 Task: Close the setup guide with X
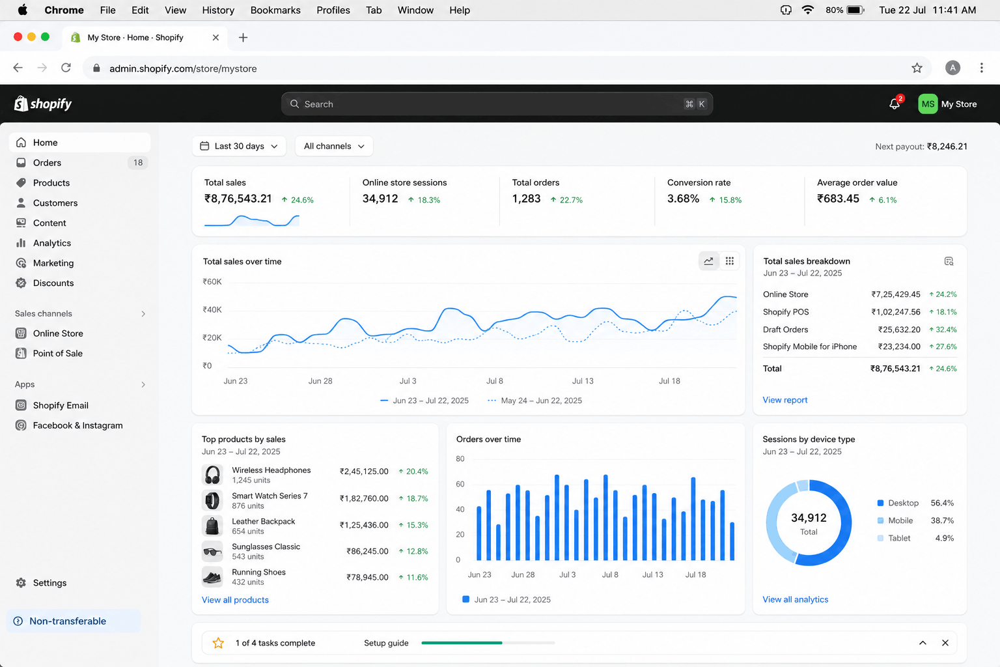(945, 643)
